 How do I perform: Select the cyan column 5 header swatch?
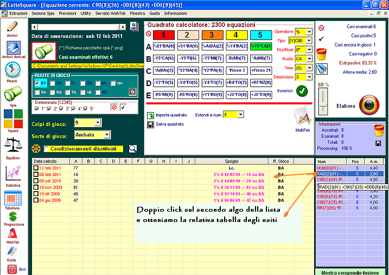261,35
